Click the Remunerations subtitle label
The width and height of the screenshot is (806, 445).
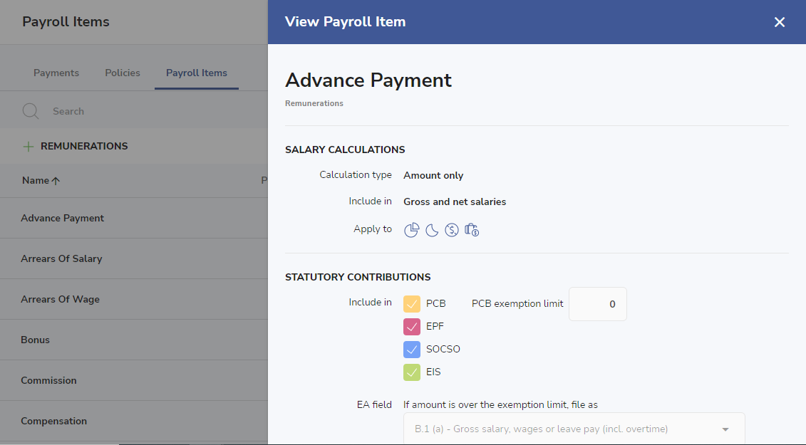pos(314,103)
